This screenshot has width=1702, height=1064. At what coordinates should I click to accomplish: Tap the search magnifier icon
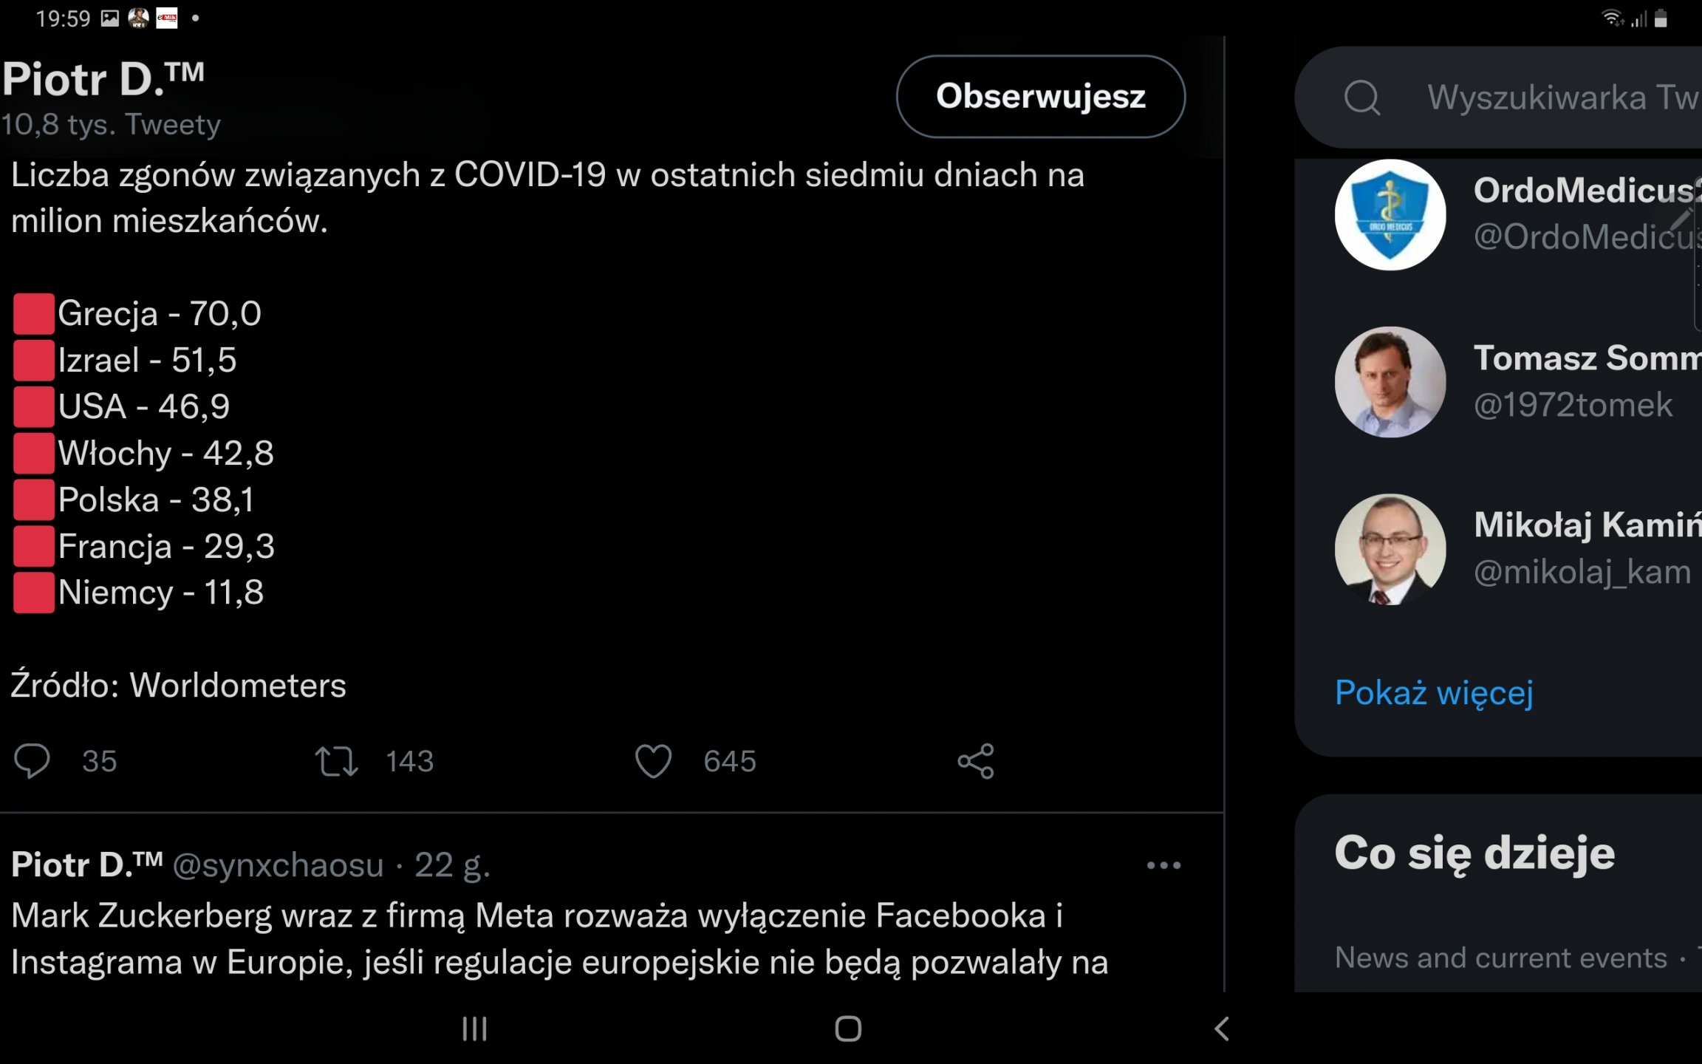(1362, 98)
